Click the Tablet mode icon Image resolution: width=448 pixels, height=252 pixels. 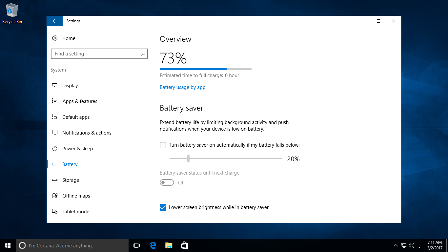pyautogui.click(x=55, y=212)
